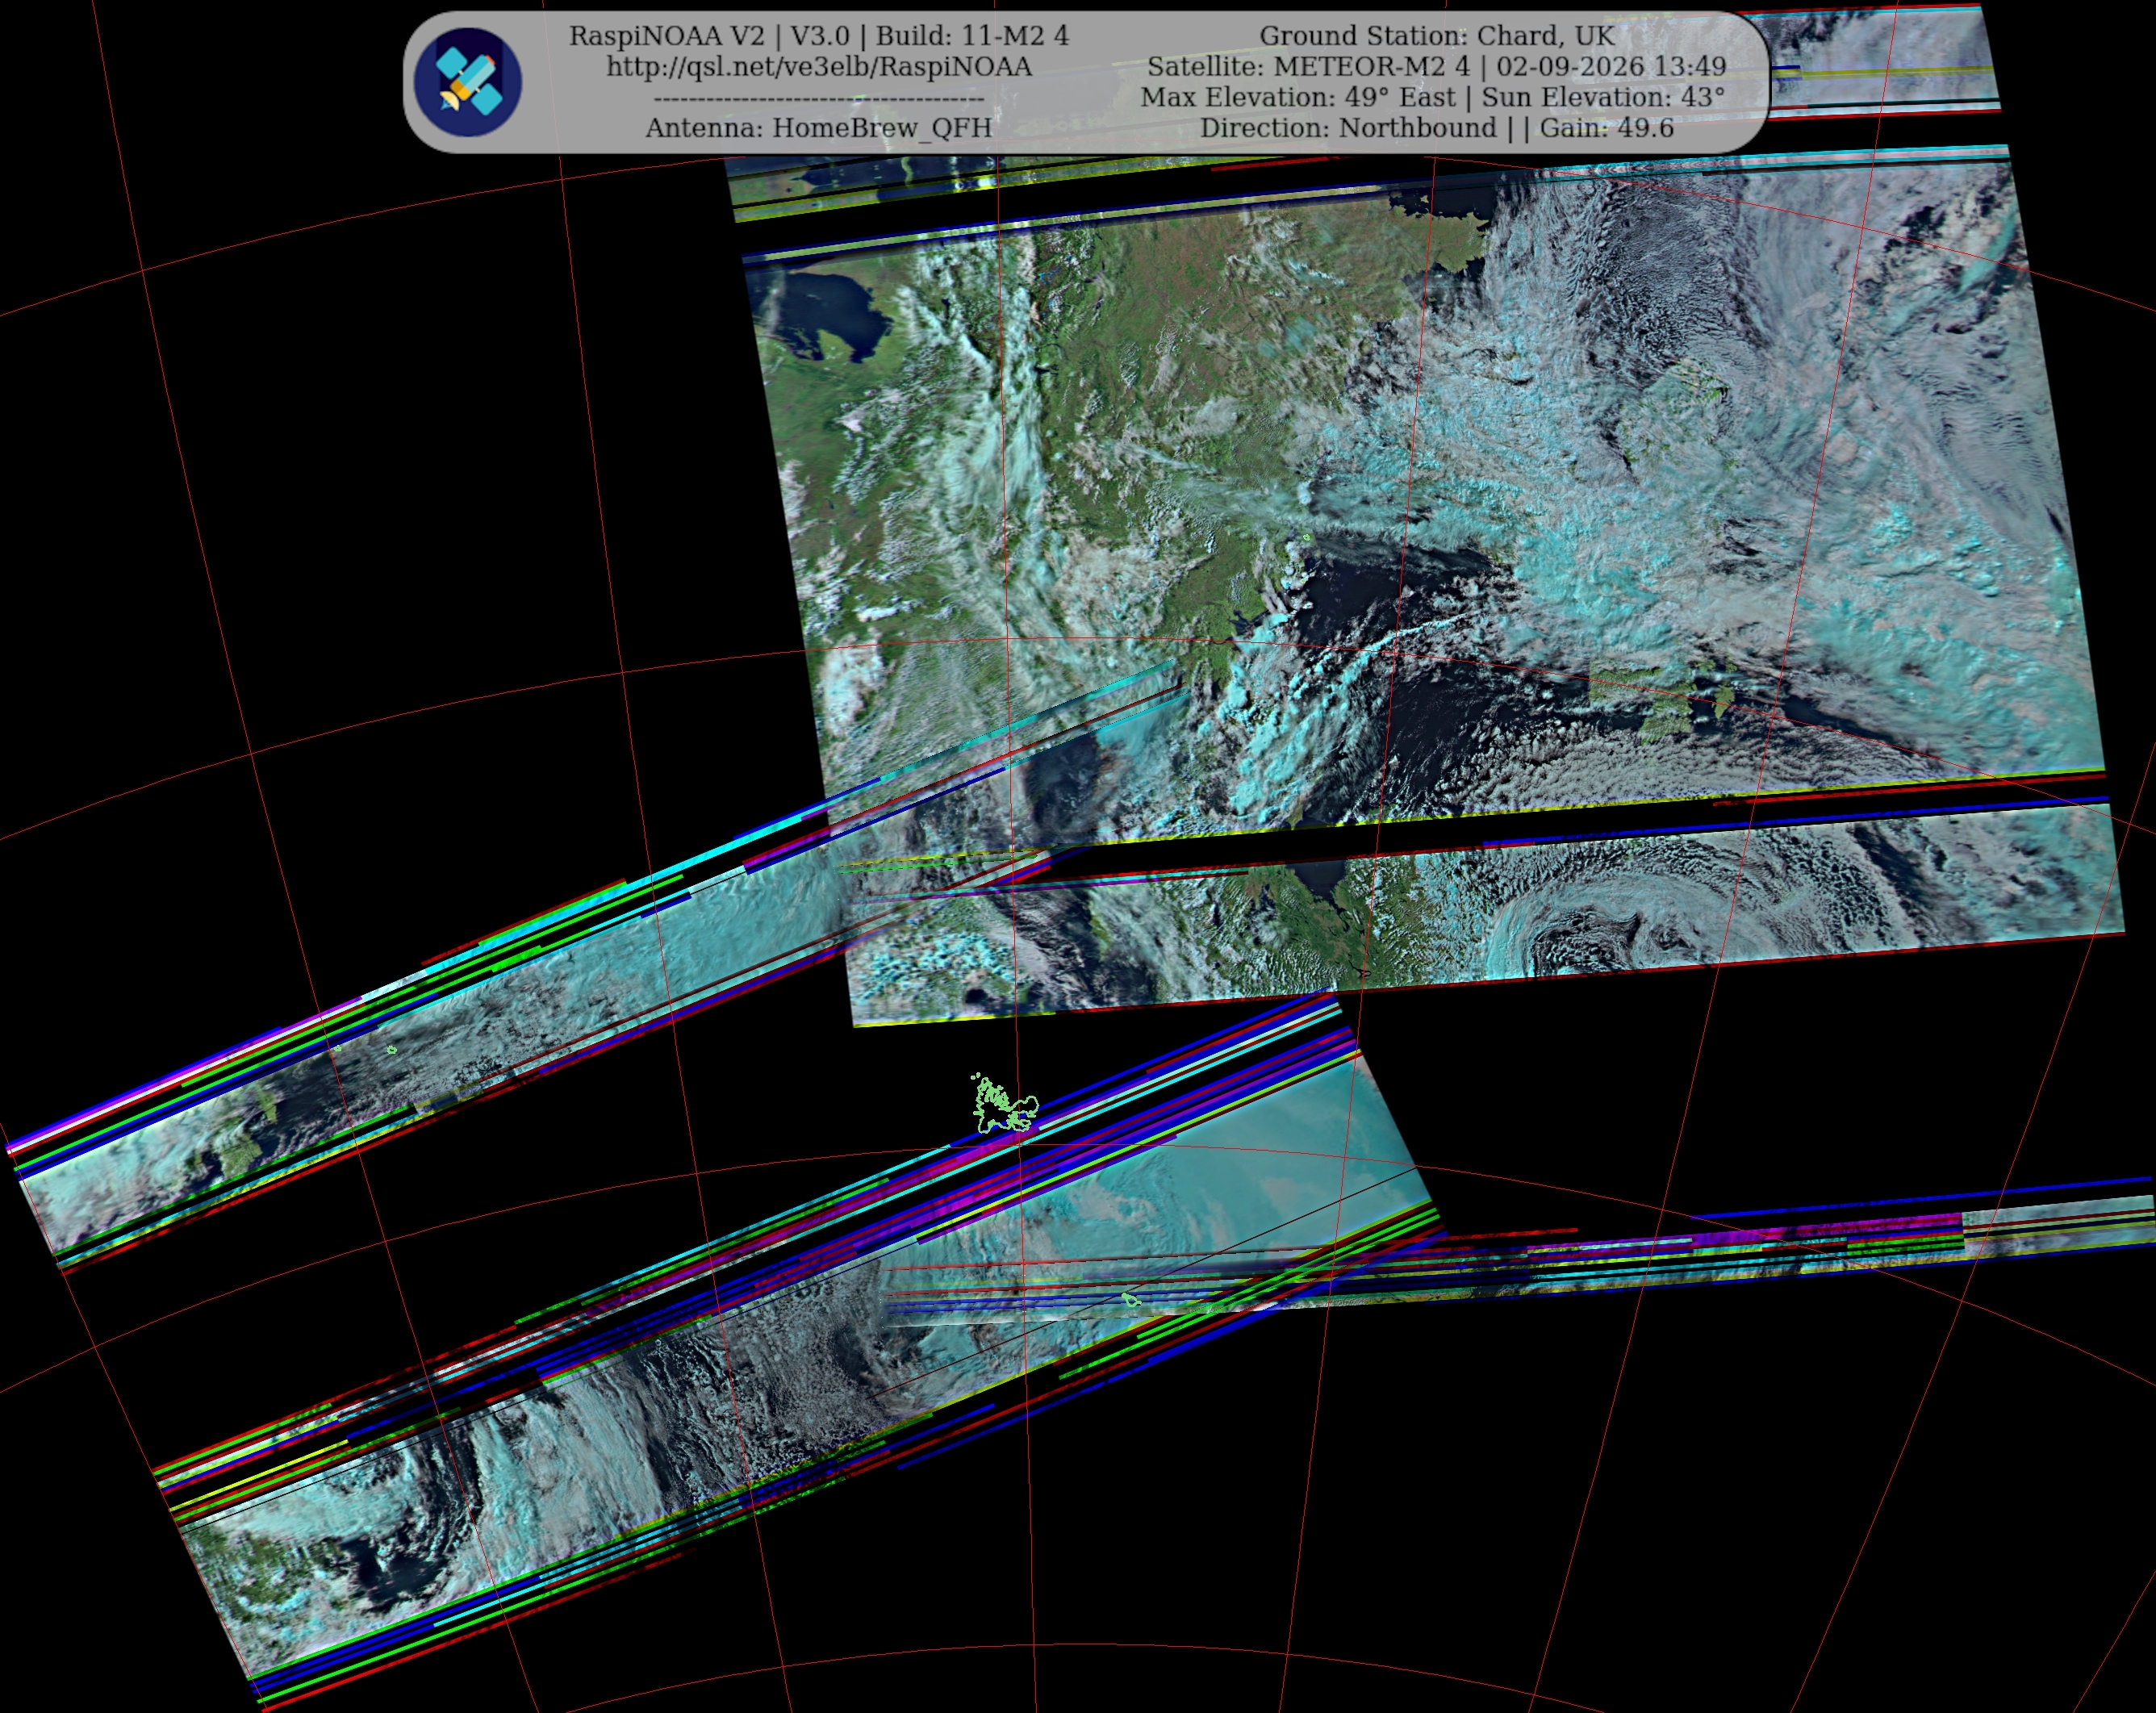
Task: Click the Direction Northbound label
Action: pyautogui.click(x=1348, y=128)
